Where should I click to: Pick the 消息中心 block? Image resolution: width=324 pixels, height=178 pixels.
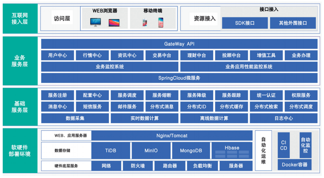57,107
